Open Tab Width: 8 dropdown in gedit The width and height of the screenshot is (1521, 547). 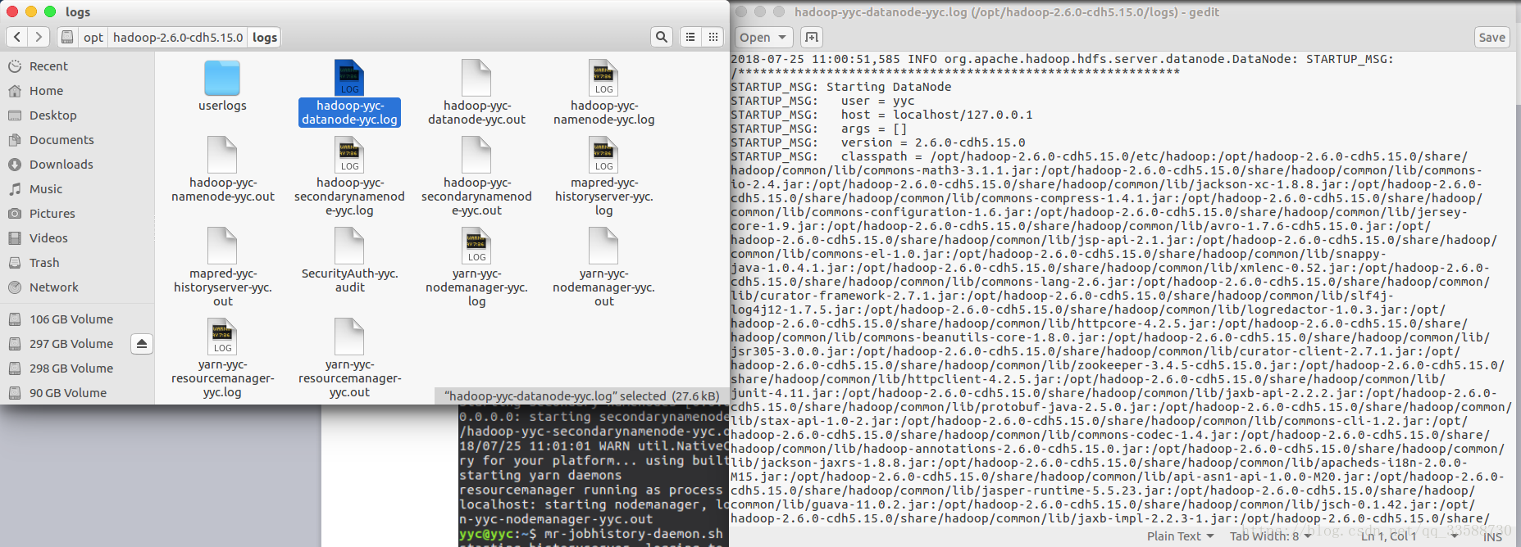coord(1270,536)
